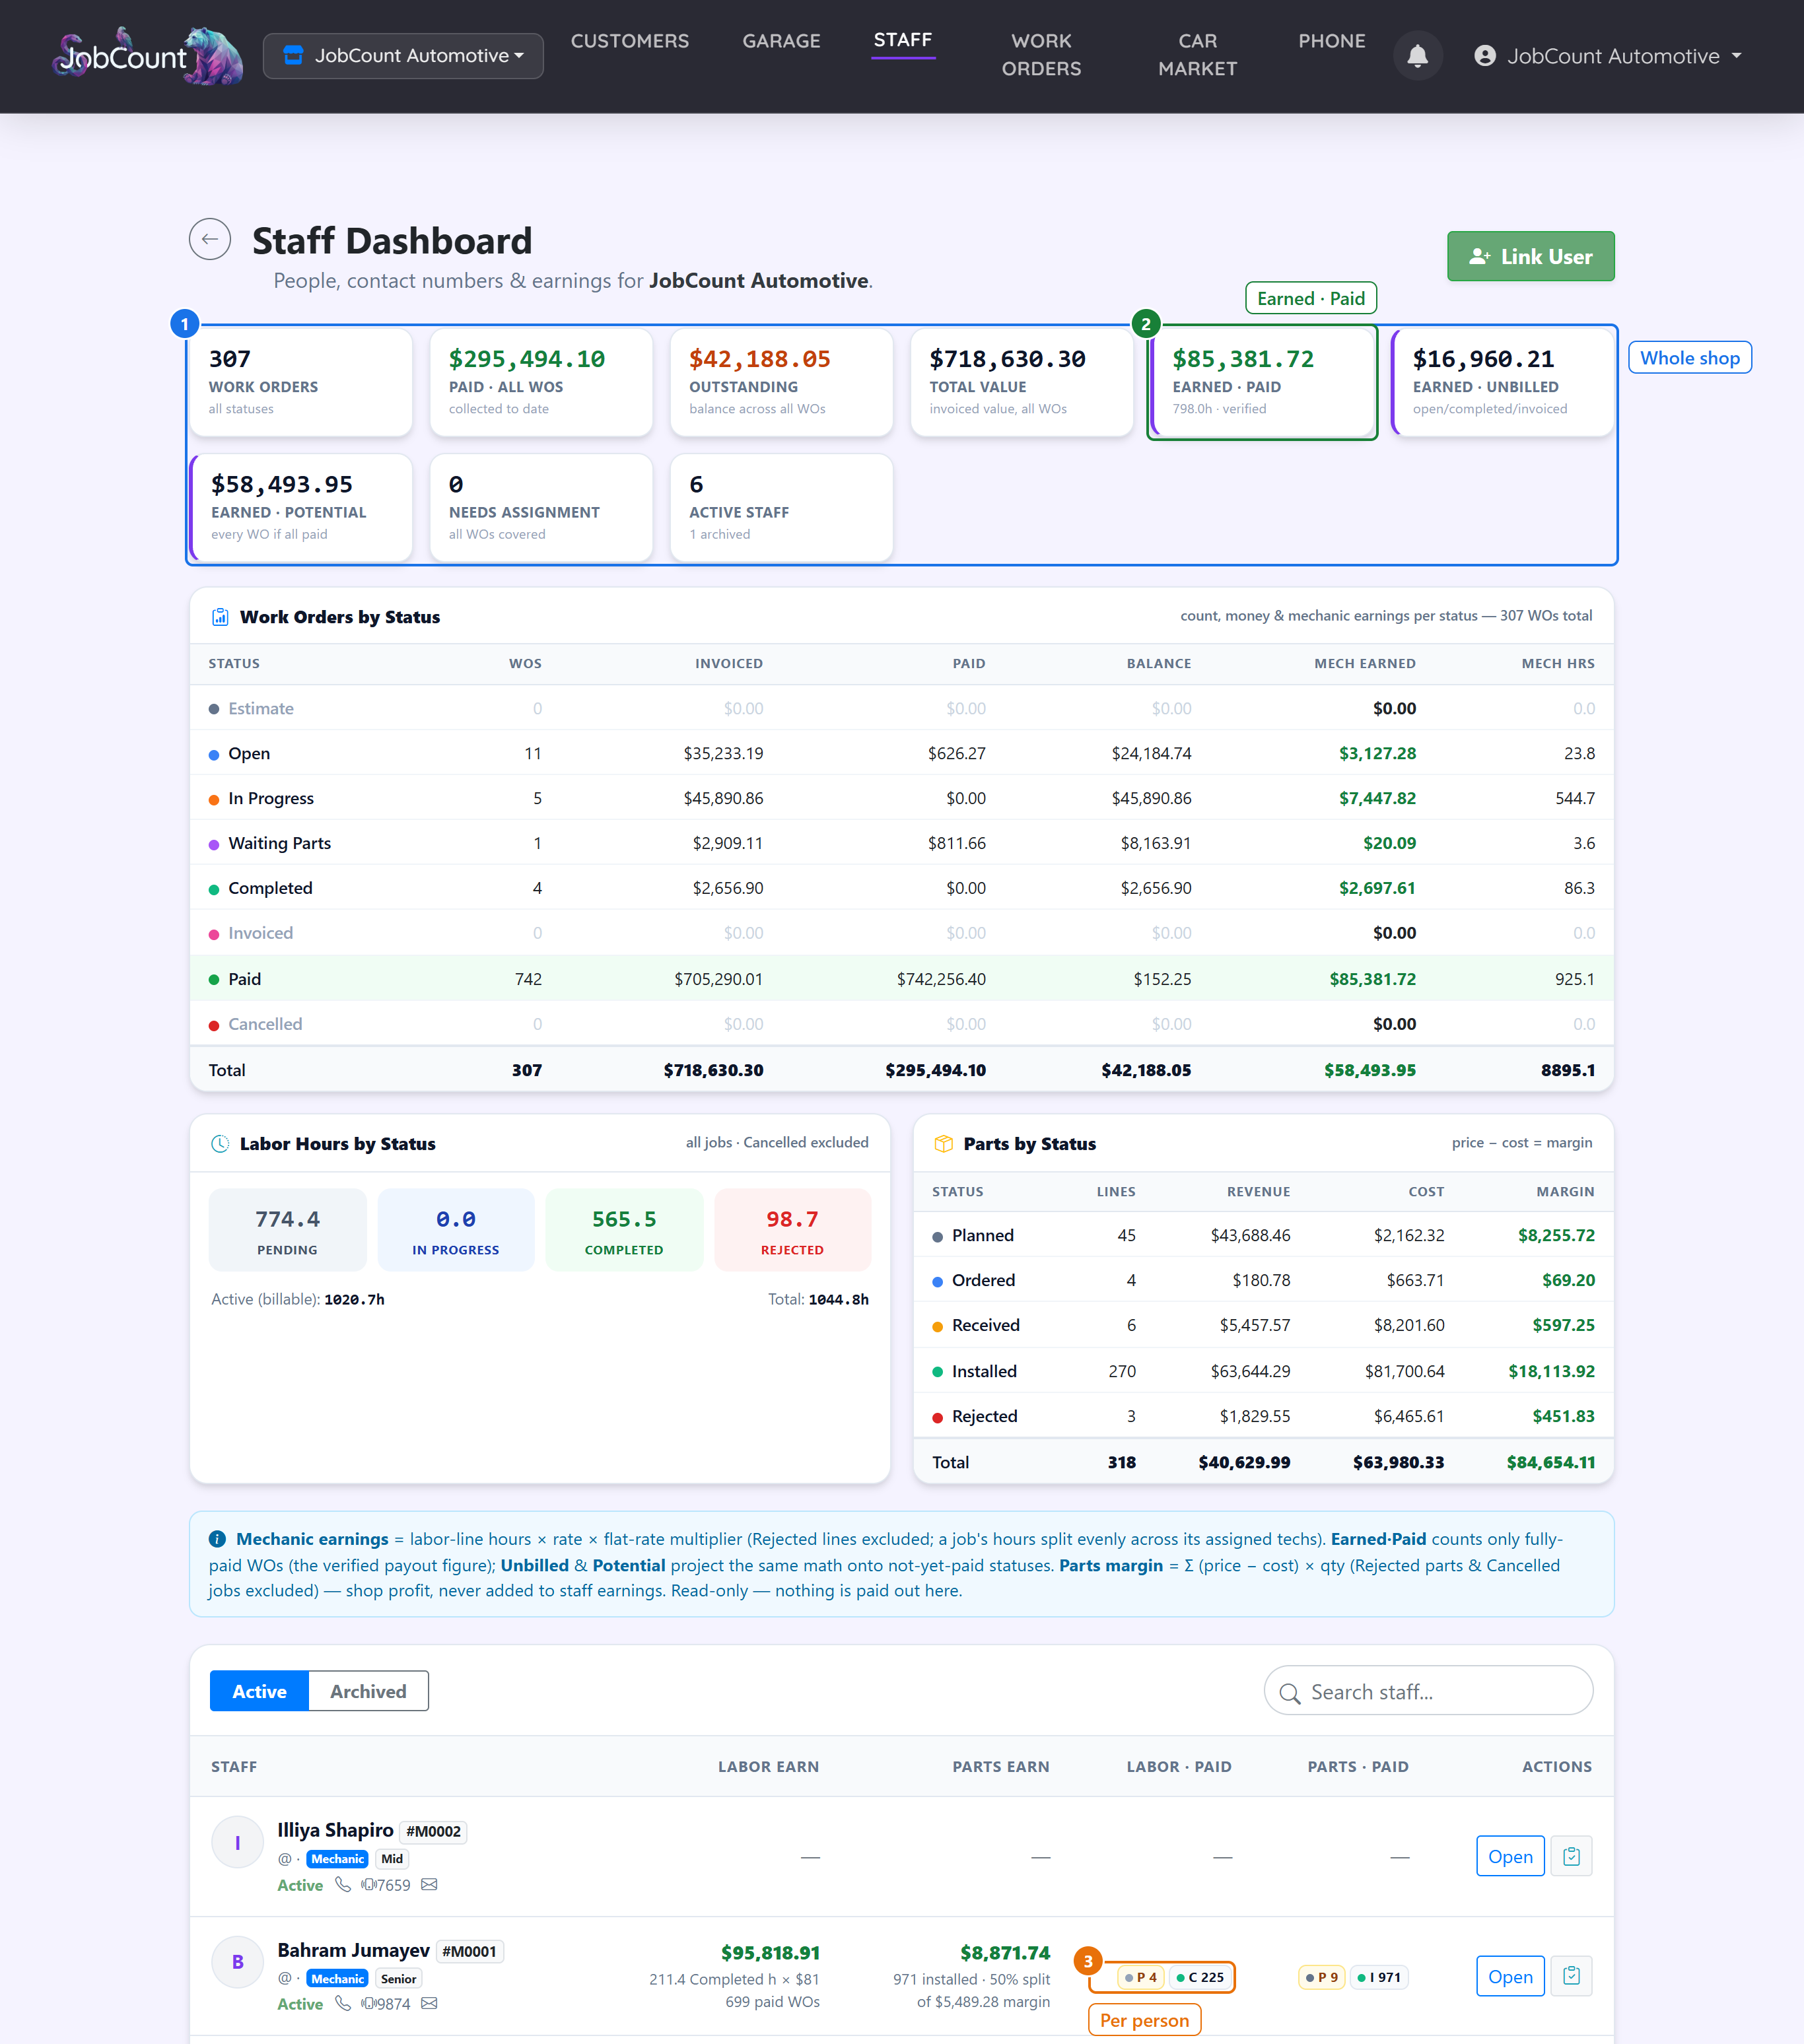Open the JobCount Automotive shop selector dropdown
The width and height of the screenshot is (1804, 2044).
coord(403,56)
